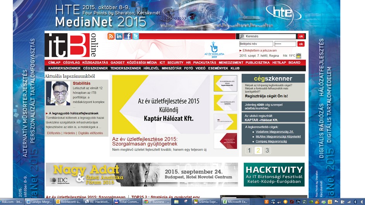Viewport: 365px width, 205px height.
Task: Switch to Microsoft Excel in the taskbar
Action: 235,202
